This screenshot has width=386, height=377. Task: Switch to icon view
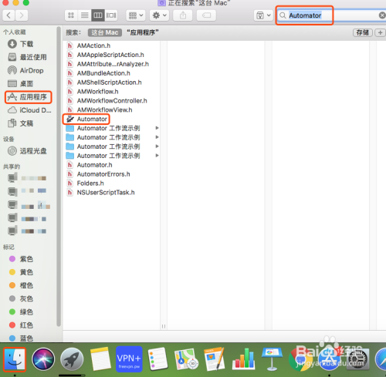pos(71,15)
